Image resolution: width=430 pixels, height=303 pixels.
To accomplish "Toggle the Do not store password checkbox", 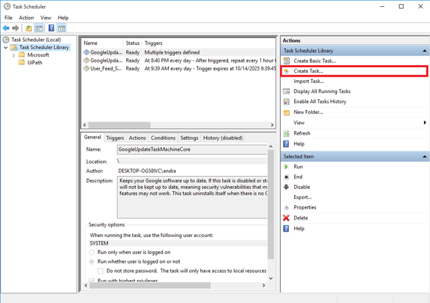I will pos(100,271).
